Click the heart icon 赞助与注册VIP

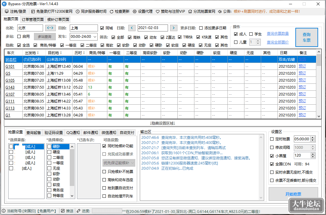point(158,11)
